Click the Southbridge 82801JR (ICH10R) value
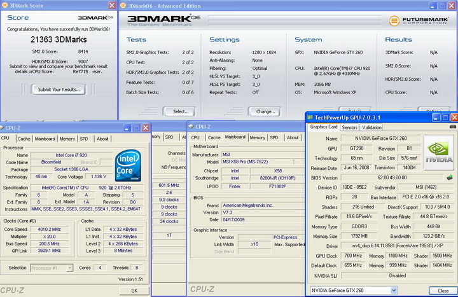This screenshot has width=458, height=297. (277, 178)
